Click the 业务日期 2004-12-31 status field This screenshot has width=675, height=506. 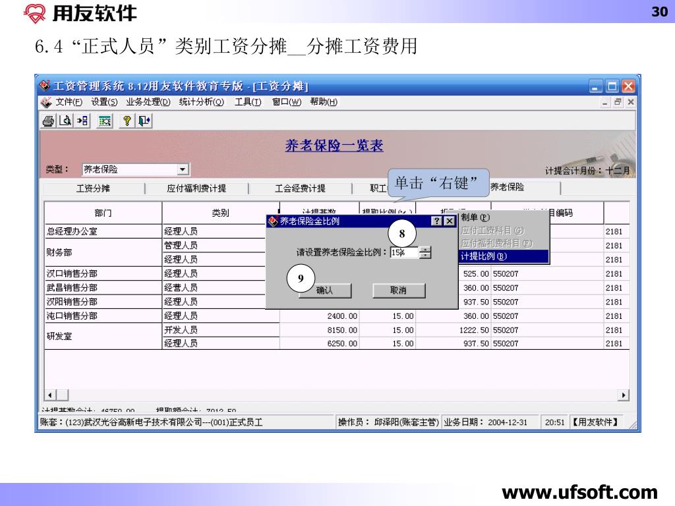[490, 422]
